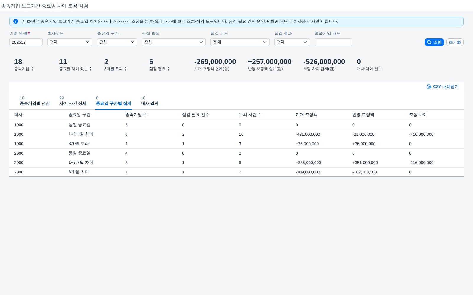Select the company 1000 1~3개월 차이 row
The height and width of the screenshot is (295, 473).
237,134
